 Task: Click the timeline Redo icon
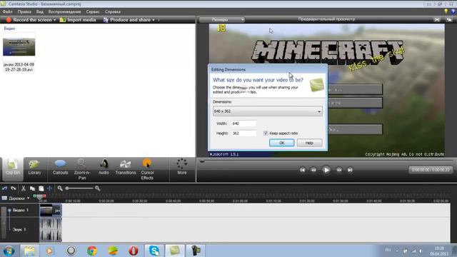coord(14,188)
